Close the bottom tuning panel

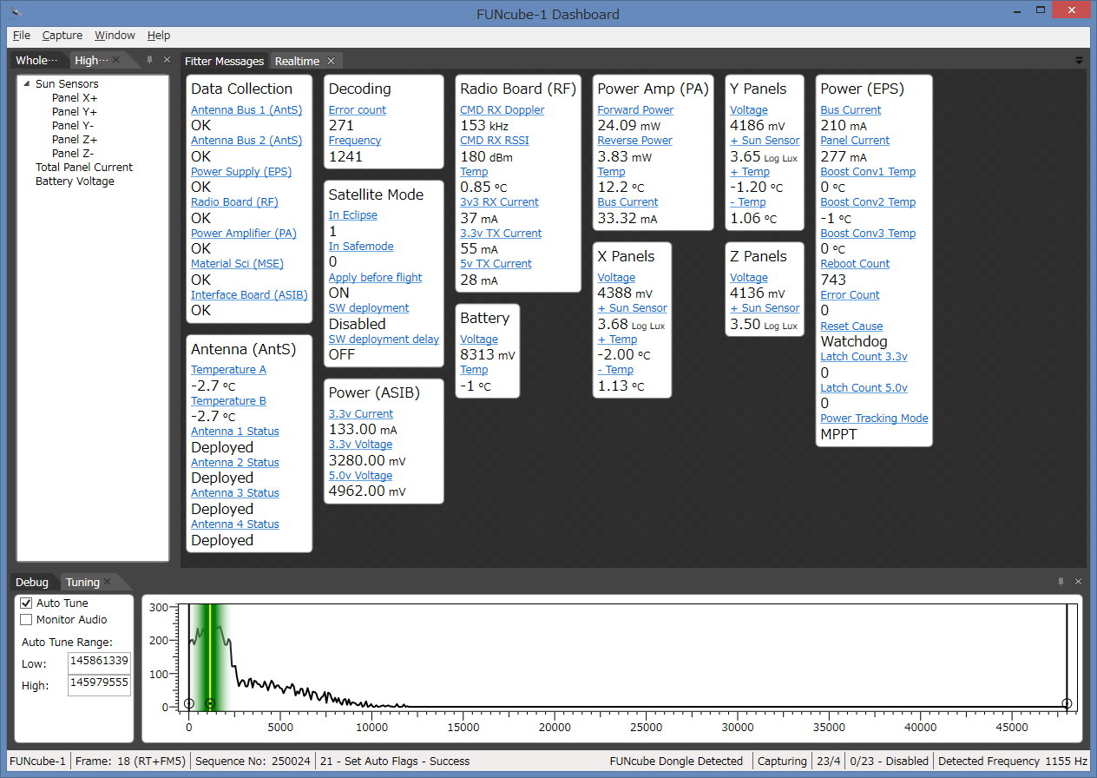pos(1078,582)
